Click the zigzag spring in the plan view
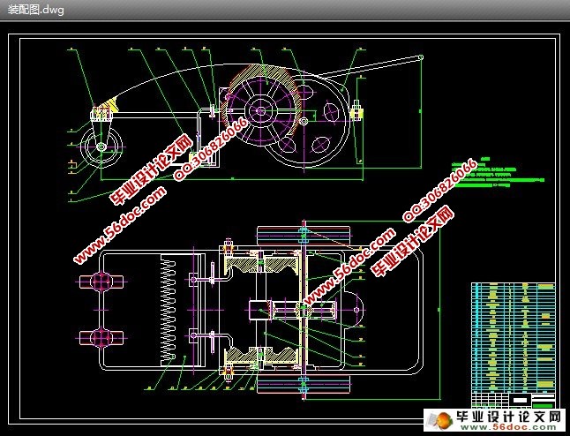 (x=167, y=308)
